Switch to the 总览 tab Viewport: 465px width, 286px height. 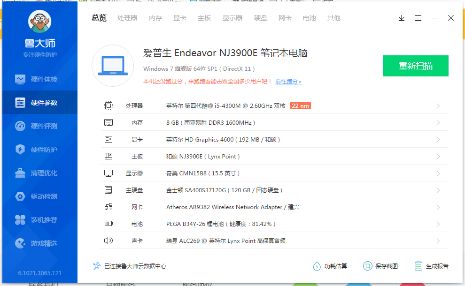point(99,18)
